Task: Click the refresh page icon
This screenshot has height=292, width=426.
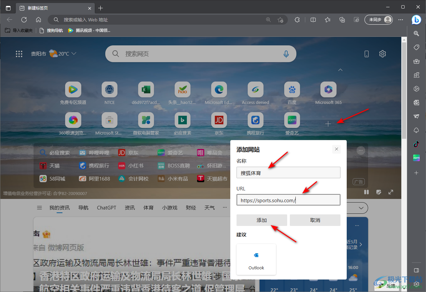Action: pos(24,20)
